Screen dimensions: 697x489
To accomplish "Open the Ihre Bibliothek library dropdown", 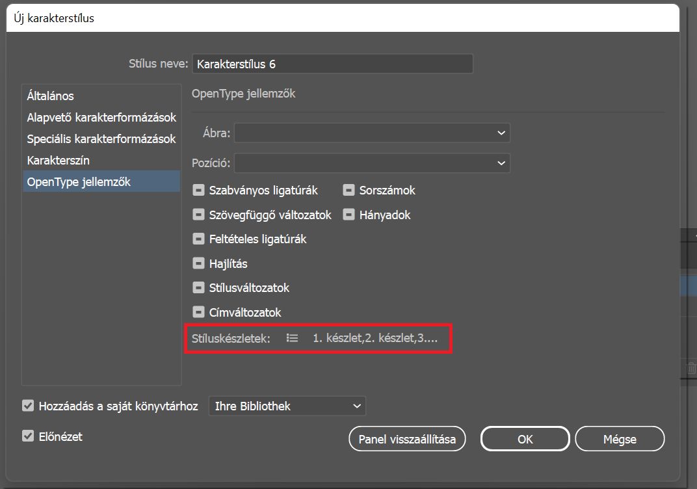I will pos(287,406).
